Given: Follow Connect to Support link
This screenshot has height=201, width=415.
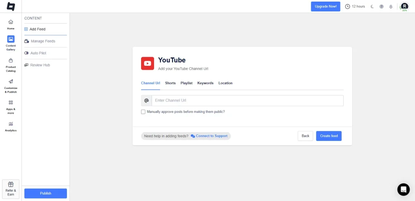Looking at the screenshot, I should (209, 136).
